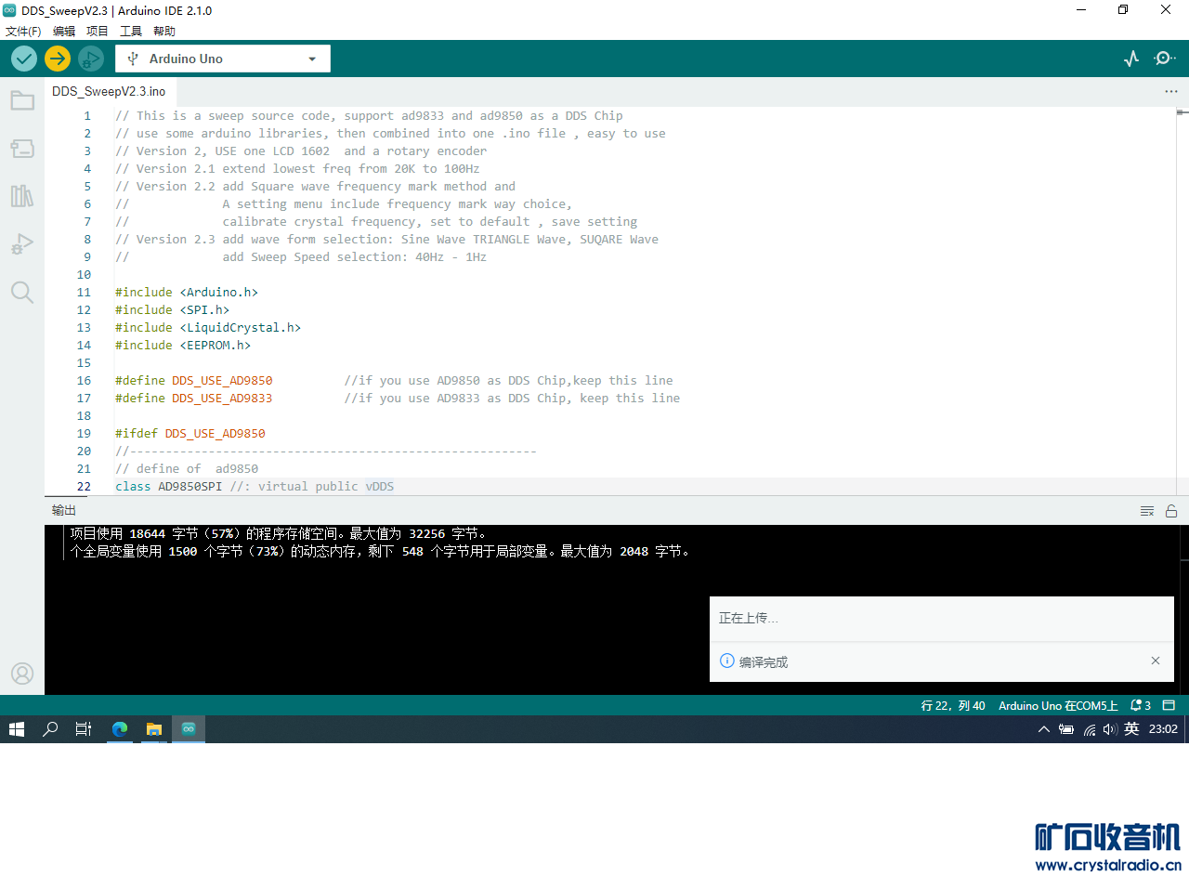Open the Serial Plotter
The width and height of the screenshot is (1189, 877).
coord(1130,59)
